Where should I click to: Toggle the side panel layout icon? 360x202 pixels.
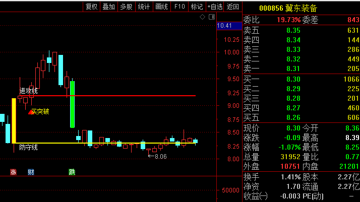pyautogui.click(x=212, y=17)
